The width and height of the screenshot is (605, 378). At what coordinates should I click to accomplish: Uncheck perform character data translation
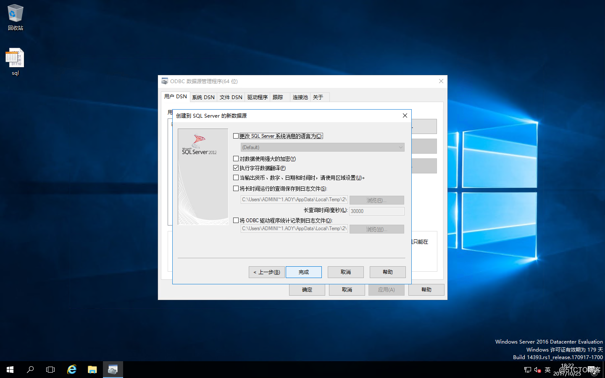click(236, 168)
